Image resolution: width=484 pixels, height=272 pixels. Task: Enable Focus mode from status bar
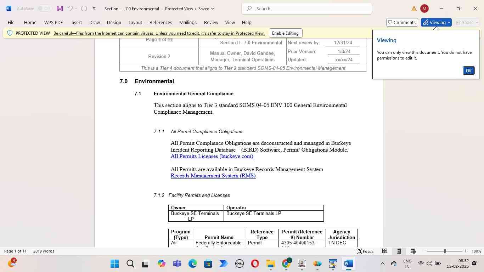[365, 251]
